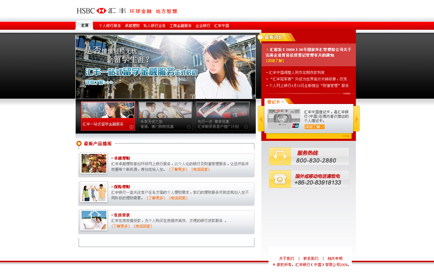This screenshot has height=280, width=434.
Task: Click the telephone icon beside 国外或移动电话请致电
Action: tap(280, 179)
